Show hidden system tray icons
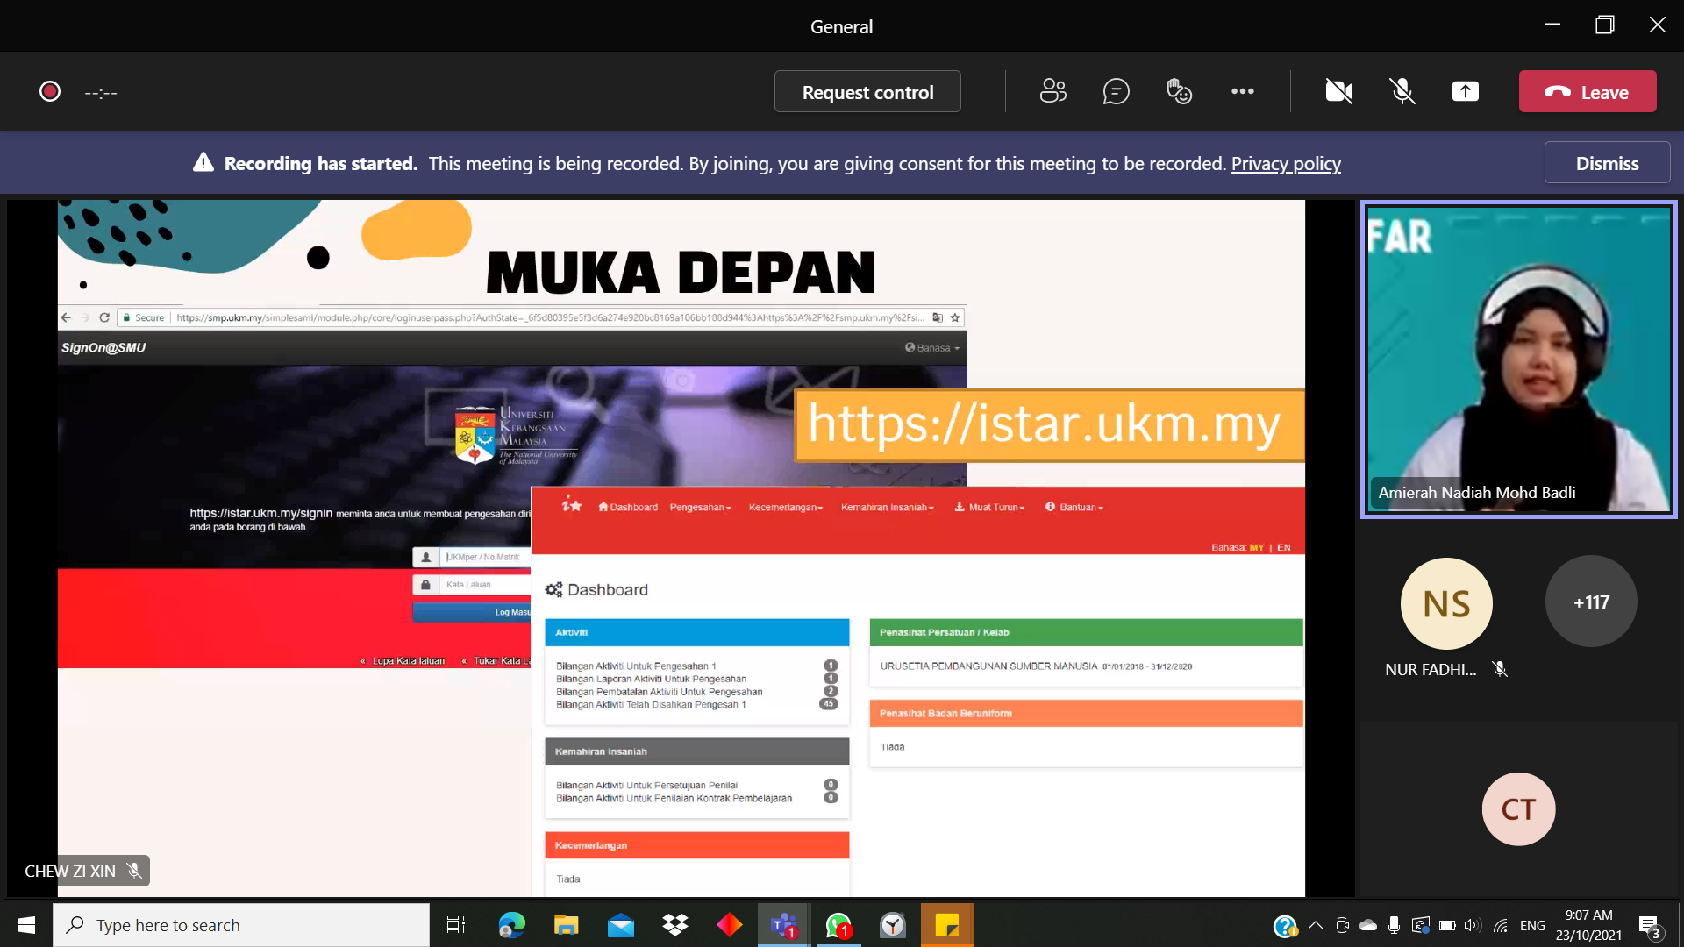The height and width of the screenshot is (947, 1684). coord(1315,925)
